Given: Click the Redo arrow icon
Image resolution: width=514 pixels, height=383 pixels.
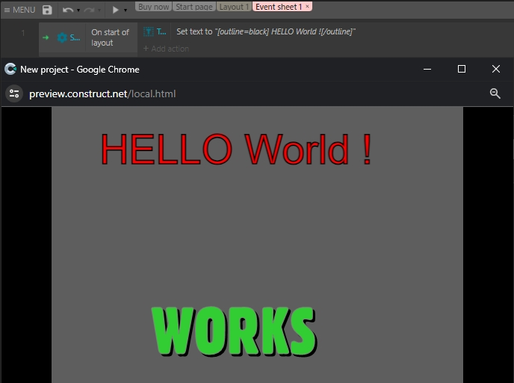Looking at the screenshot, I should tap(89, 10).
